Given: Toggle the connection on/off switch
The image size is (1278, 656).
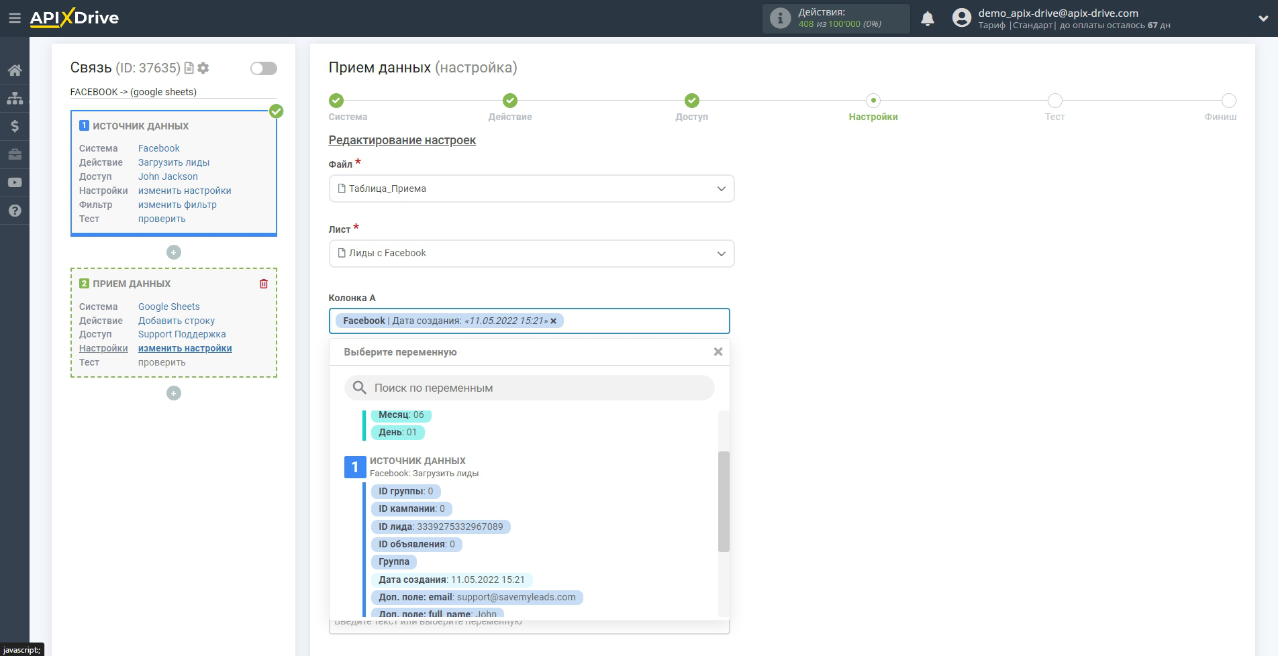Looking at the screenshot, I should pos(264,68).
